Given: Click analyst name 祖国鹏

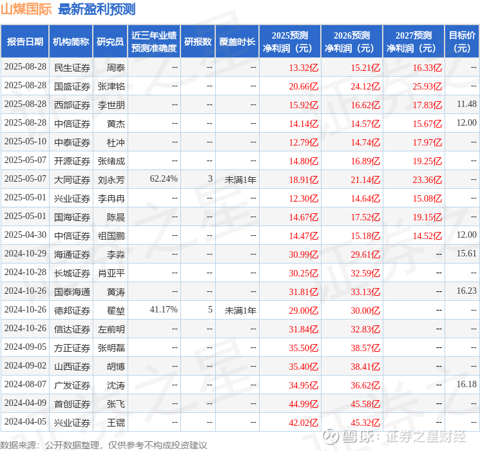Looking at the screenshot, I should (111, 236).
